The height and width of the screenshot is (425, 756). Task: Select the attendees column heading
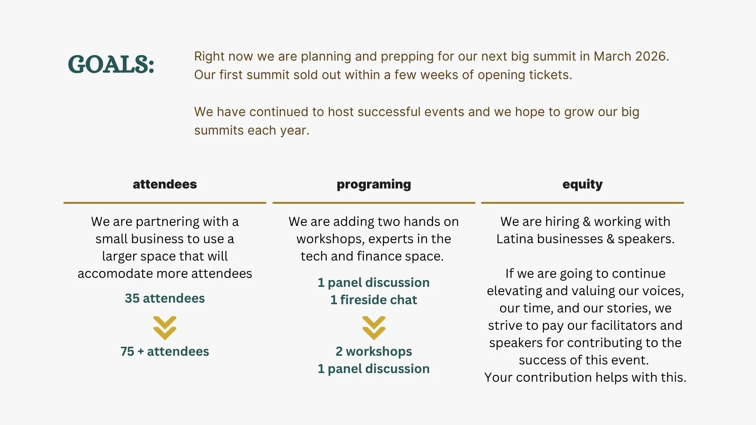pyautogui.click(x=165, y=184)
